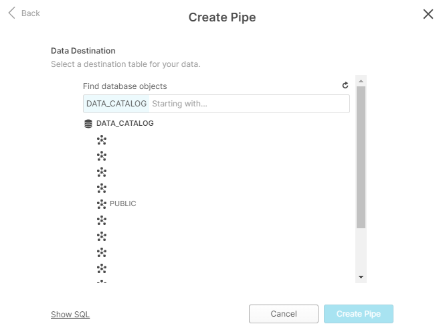The image size is (447, 330).
Task: Select first schema icon under DATA_CATALOG
Action: coord(102,140)
